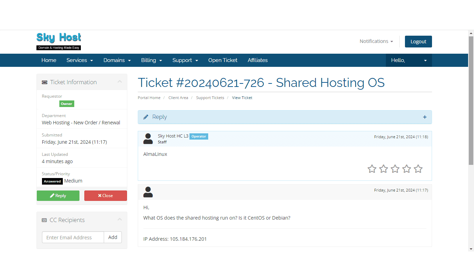Click the ticket title heading
The height and width of the screenshot is (266, 474).
coord(261,83)
